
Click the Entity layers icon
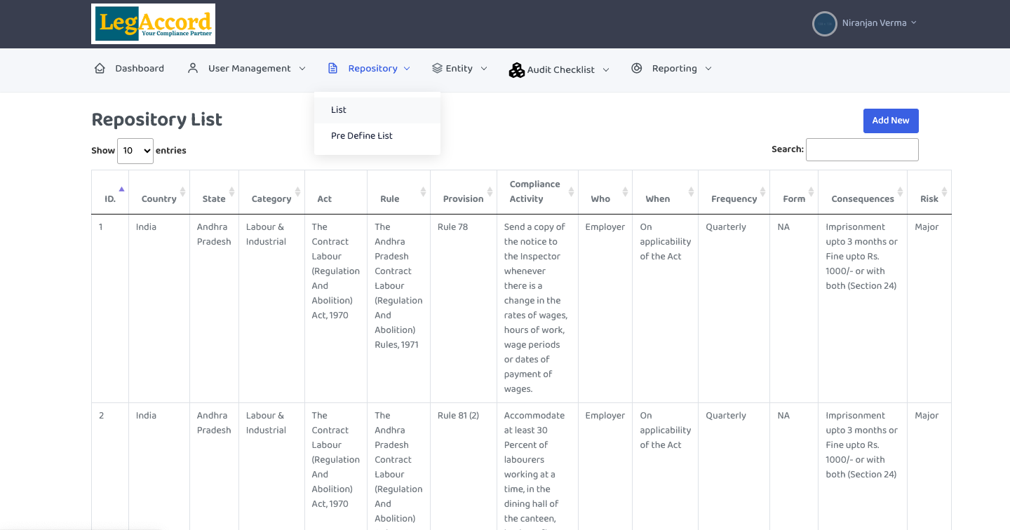[437, 69]
